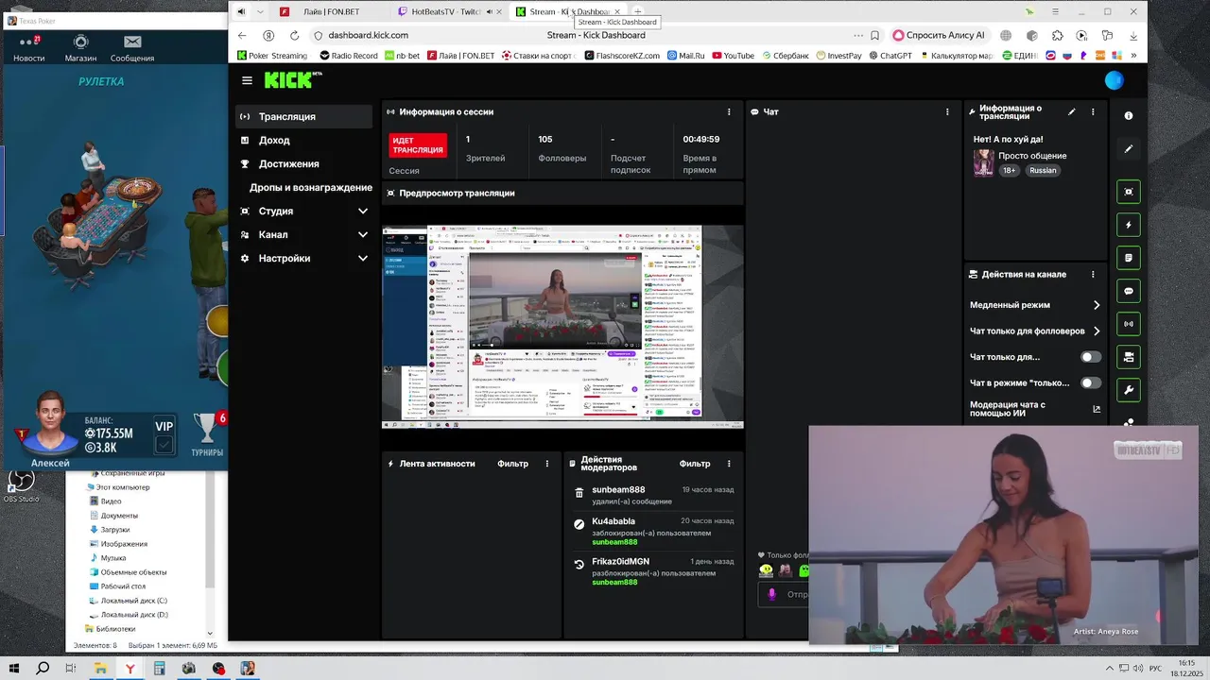Expand the Канал sidebar section
1210x680 pixels.
(x=362, y=234)
